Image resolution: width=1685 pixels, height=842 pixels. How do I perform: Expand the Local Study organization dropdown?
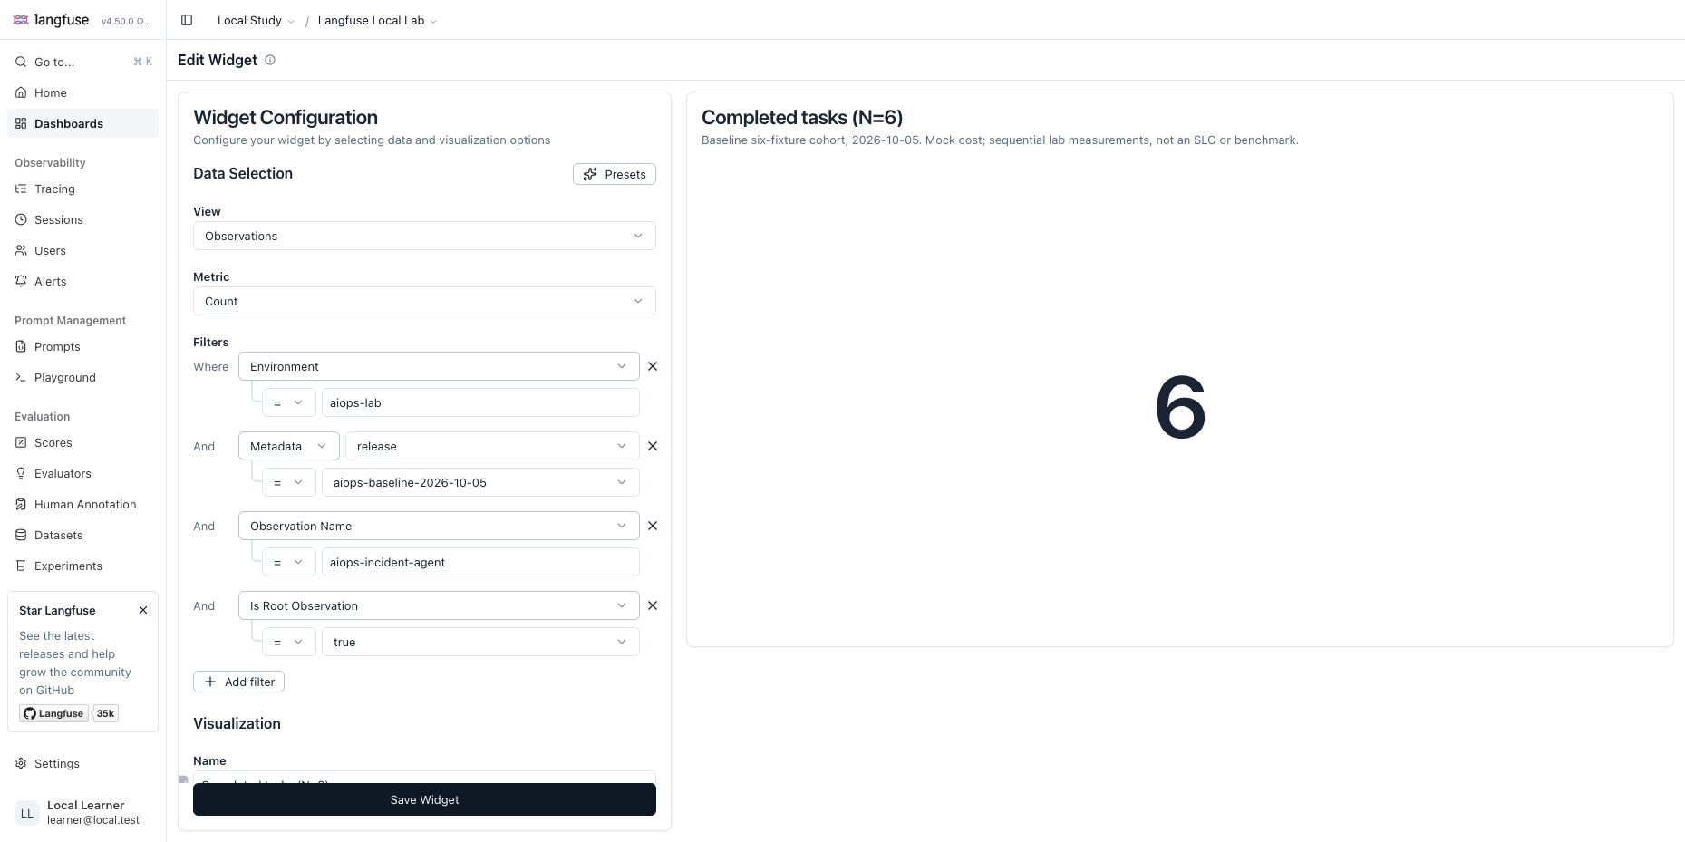pos(256,20)
